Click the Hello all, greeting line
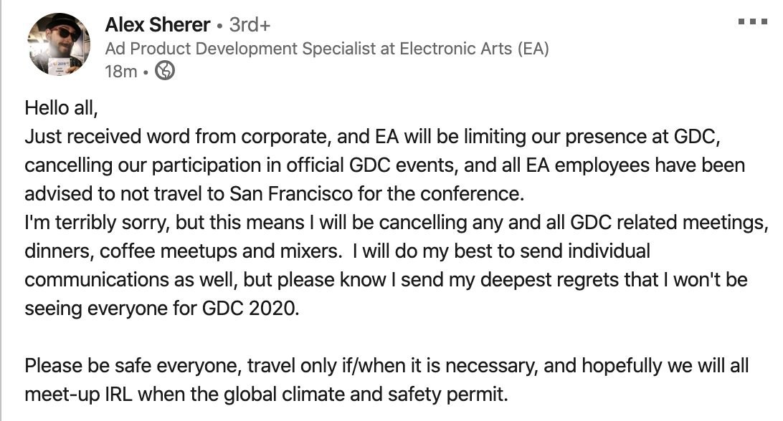 coord(61,107)
